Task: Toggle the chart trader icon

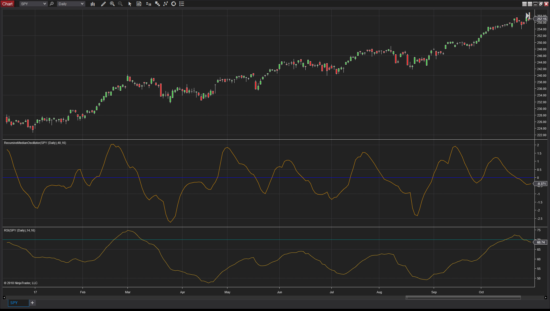Action: tap(148, 4)
